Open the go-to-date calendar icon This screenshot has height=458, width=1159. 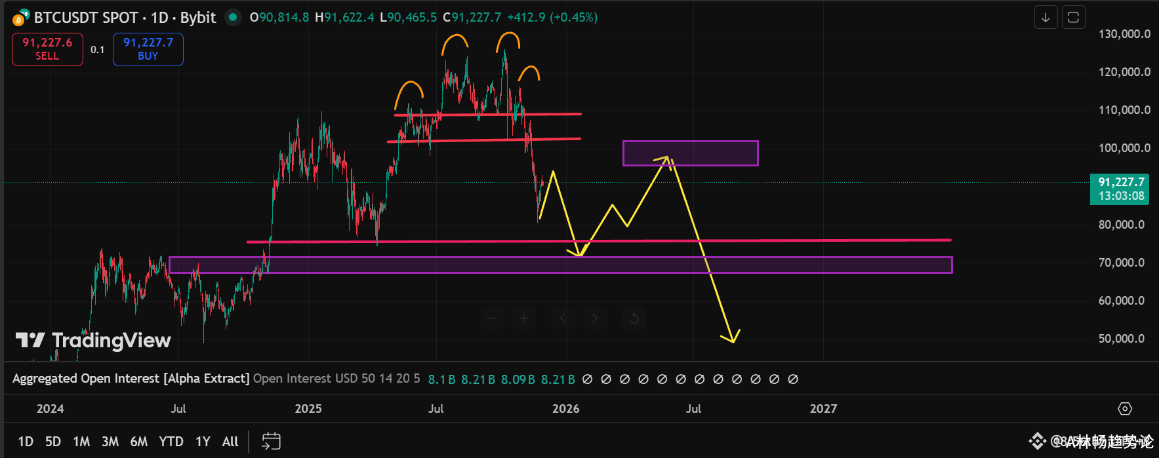271,442
